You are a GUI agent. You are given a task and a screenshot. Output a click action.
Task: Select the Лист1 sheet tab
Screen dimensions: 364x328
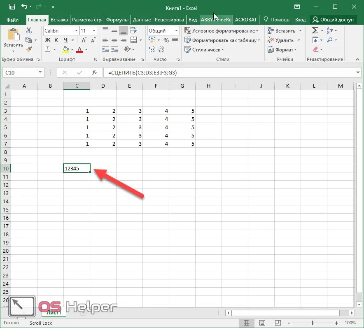point(54,312)
